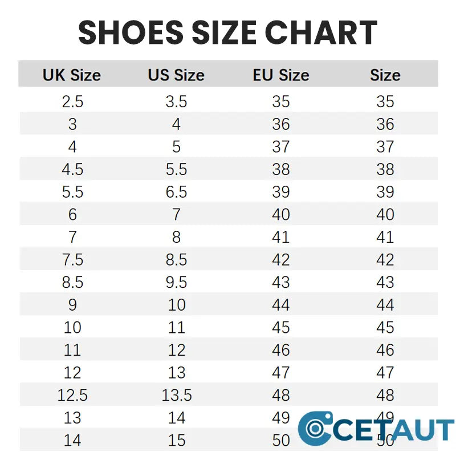The height and width of the screenshot is (456, 456).
Task: Click UK size 12.5 cell
Action: pos(72,395)
